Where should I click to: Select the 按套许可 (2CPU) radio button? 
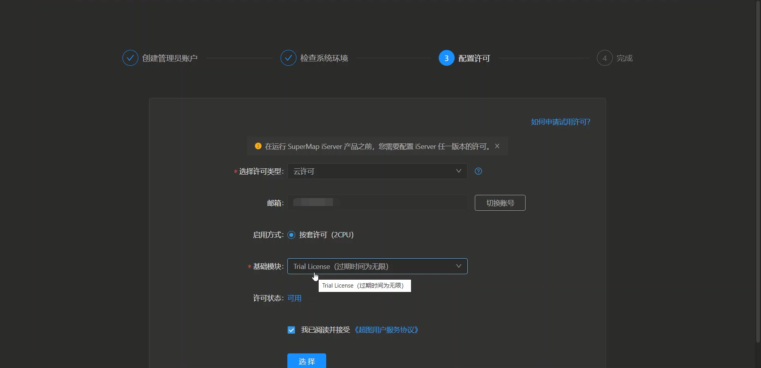pyautogui.click(x=292, y=235)
